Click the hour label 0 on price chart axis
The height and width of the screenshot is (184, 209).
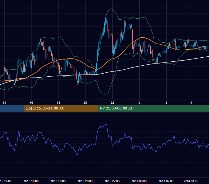coord(139,103)
